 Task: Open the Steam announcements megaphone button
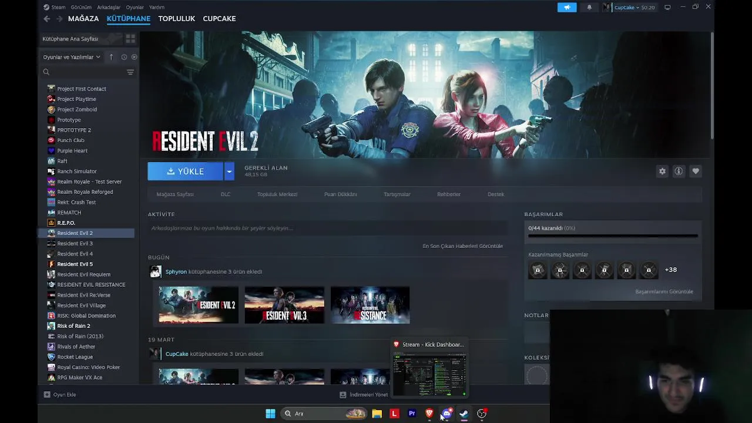(x=567, y=7)
